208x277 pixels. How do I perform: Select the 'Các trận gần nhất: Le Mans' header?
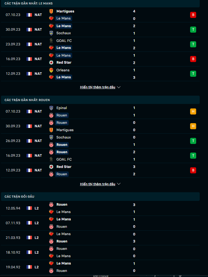(29, 3)
